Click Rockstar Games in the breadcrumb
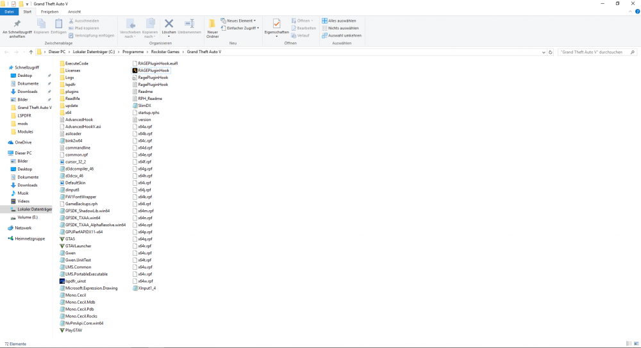Screen dimensions: 641x348 pos(165,52)
